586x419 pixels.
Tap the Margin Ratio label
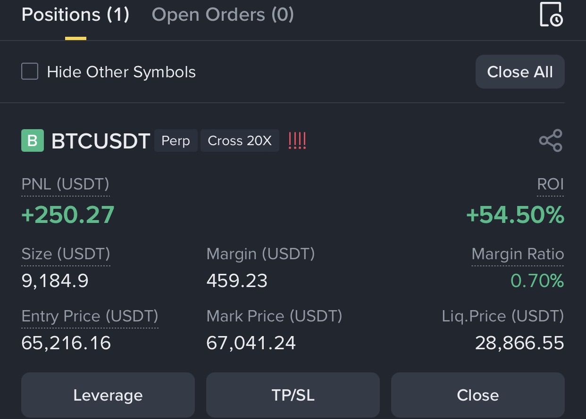pyautogui.click(x=518, y=254)
